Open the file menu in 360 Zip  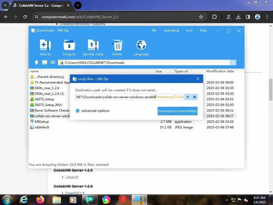(x=154, y=30)
